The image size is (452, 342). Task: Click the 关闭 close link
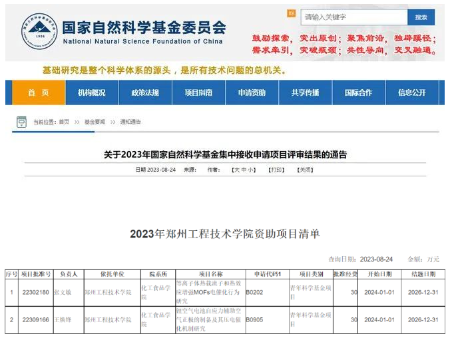coord(306,170)
